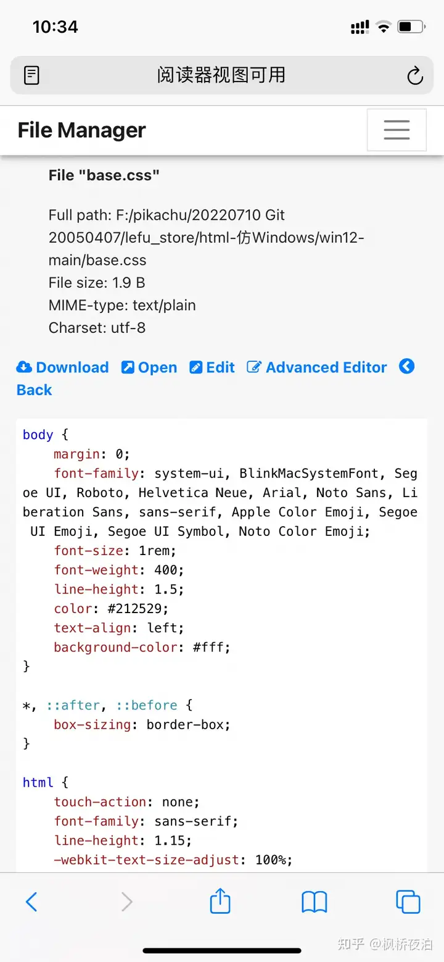Show the Safari tabs overview

(408, 902)
